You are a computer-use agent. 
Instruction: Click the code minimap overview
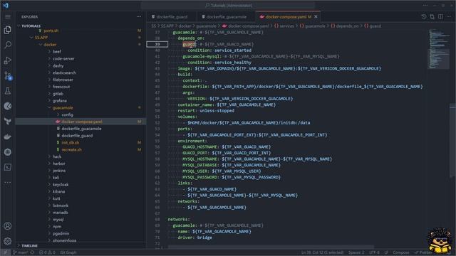coord(439,49)
